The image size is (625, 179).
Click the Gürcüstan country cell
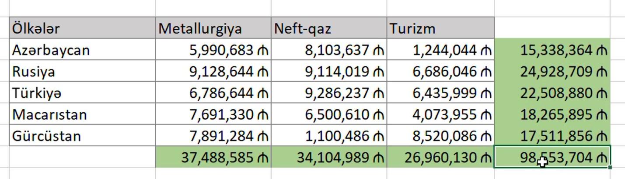point(82,135)
